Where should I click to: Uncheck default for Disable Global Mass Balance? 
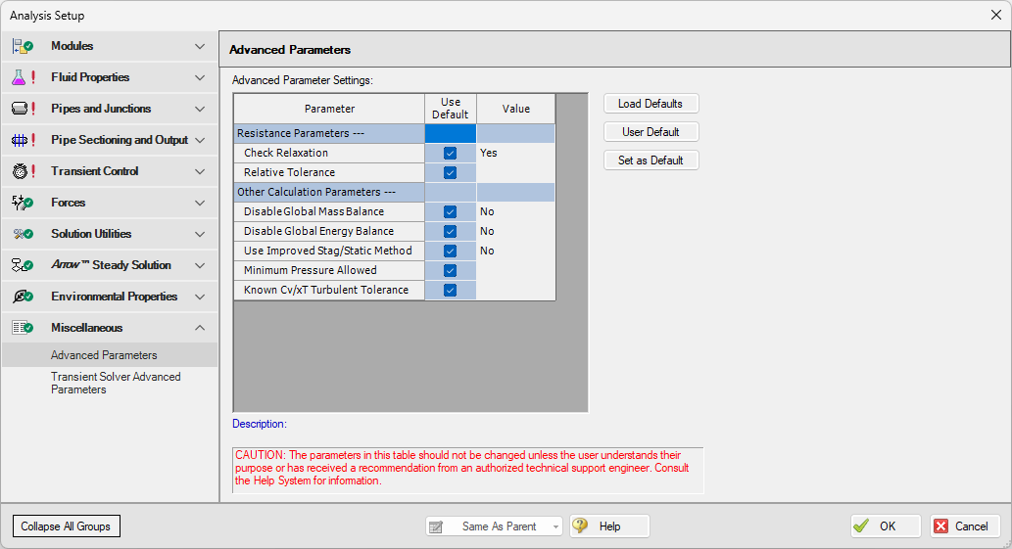pos(451,212)
